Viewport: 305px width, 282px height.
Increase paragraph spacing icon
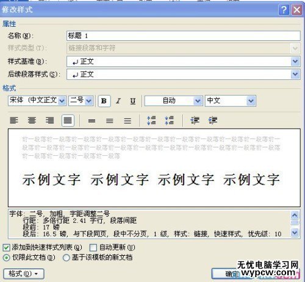[x=151, y=121]
